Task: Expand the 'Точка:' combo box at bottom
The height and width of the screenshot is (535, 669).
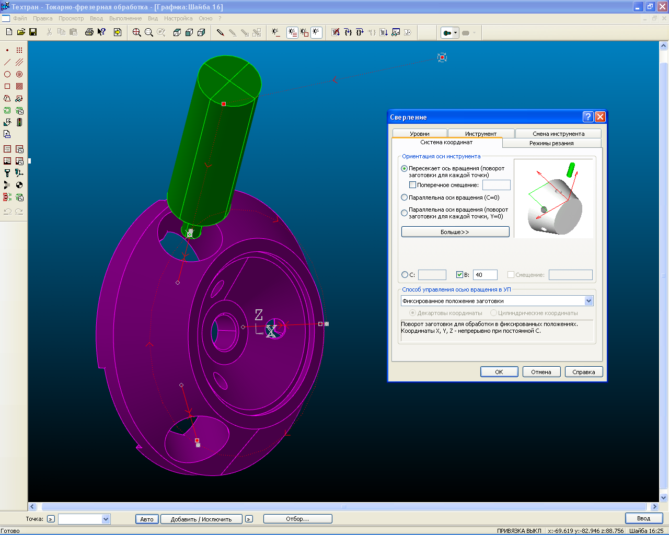Action: 106,519
